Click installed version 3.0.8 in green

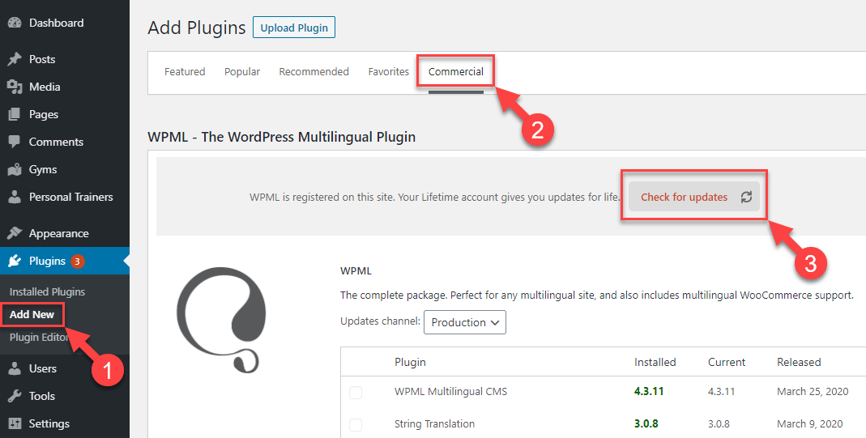tap(646, 424)
